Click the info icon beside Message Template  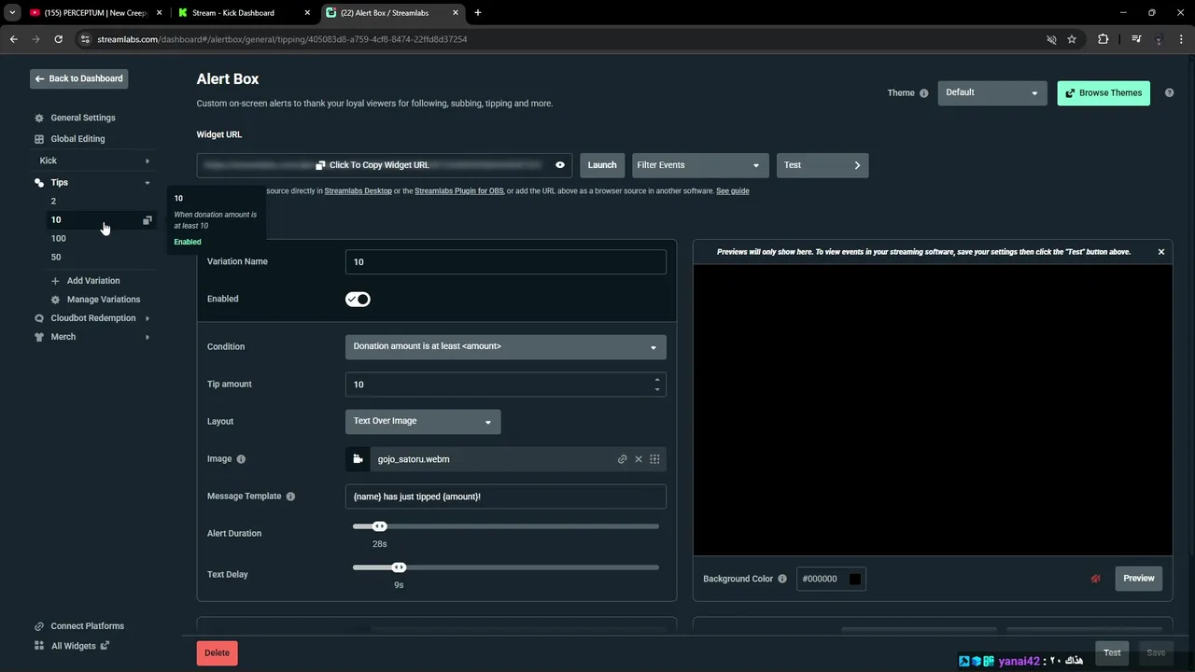click(x=290, y=497)
